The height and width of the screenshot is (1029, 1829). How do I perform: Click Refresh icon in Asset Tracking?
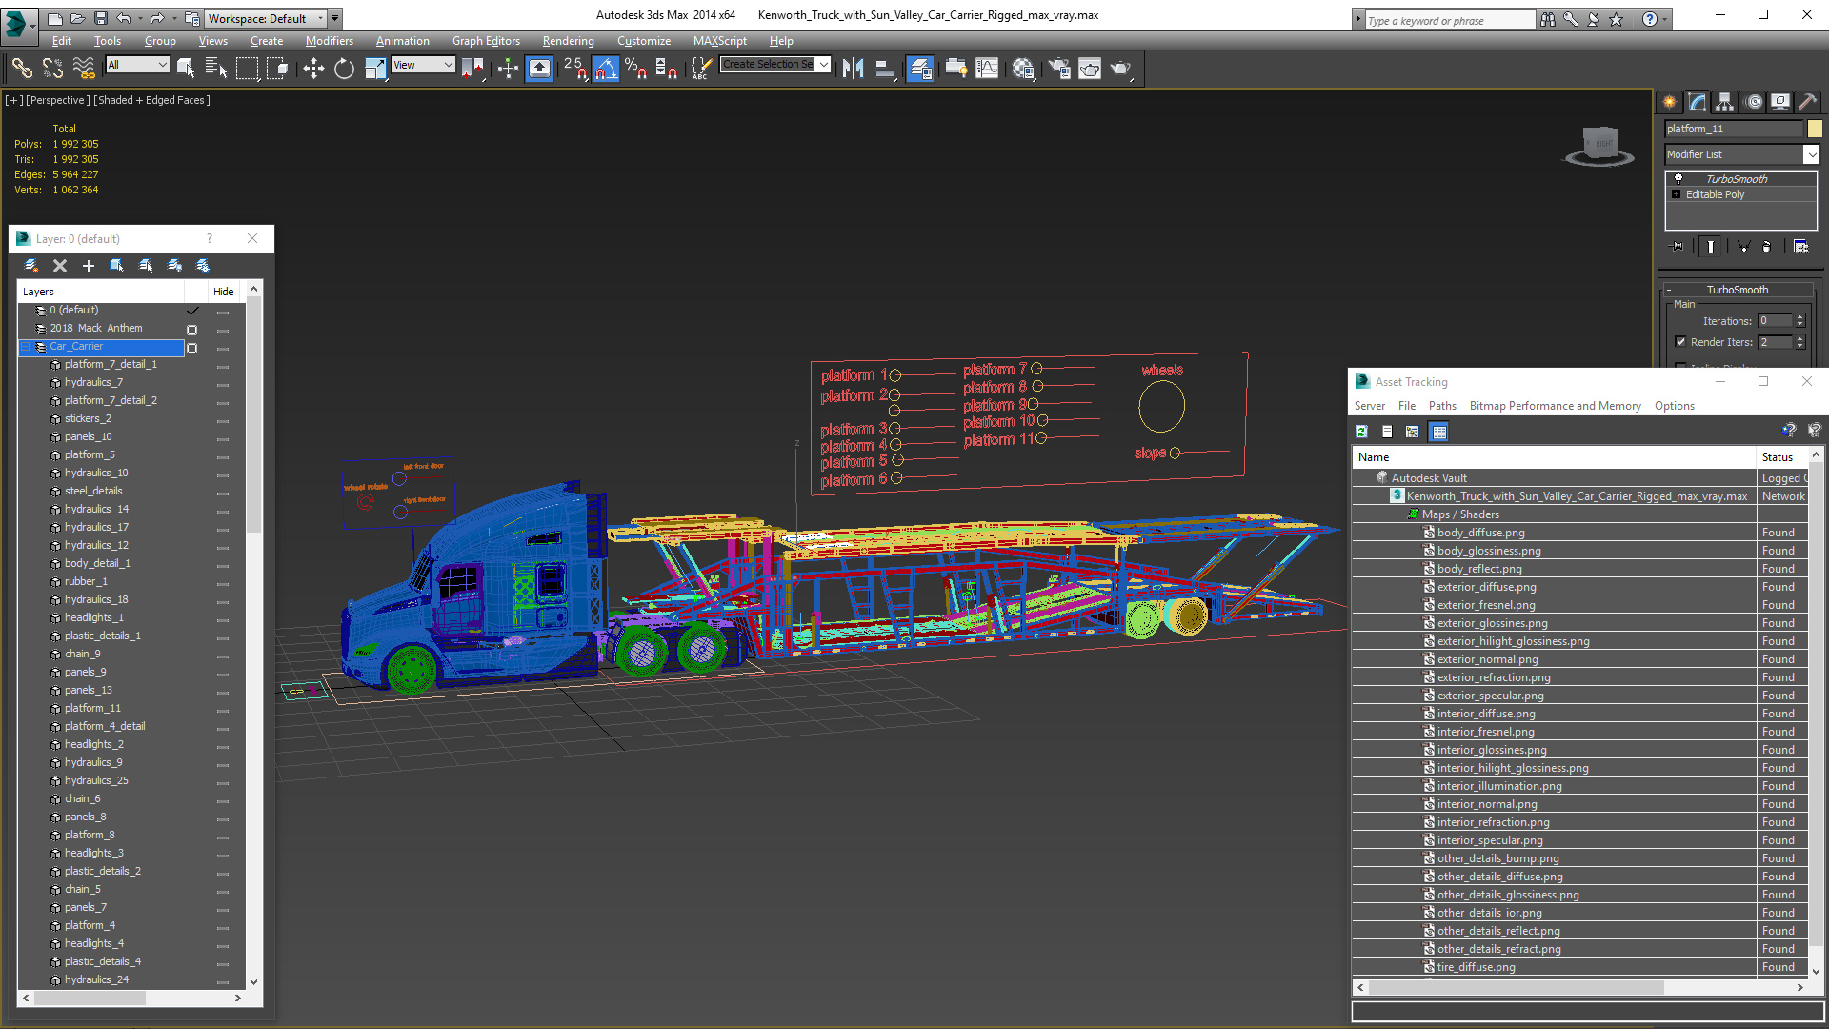point(1361,432)
